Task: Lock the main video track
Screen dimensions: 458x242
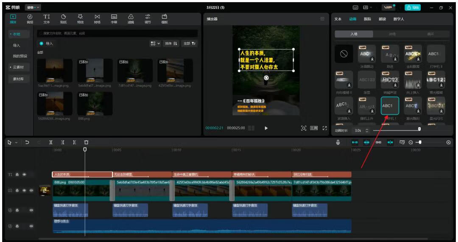Action: [17, 191]
